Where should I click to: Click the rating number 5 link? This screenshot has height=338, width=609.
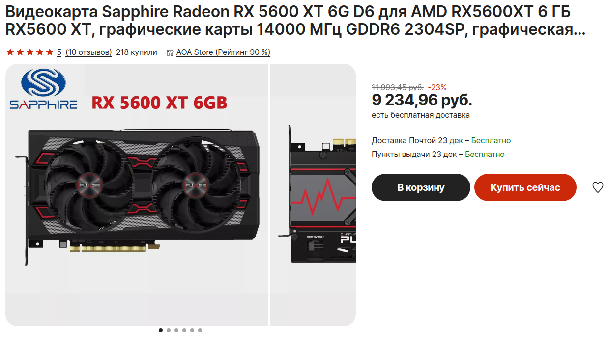coord(59,52)
